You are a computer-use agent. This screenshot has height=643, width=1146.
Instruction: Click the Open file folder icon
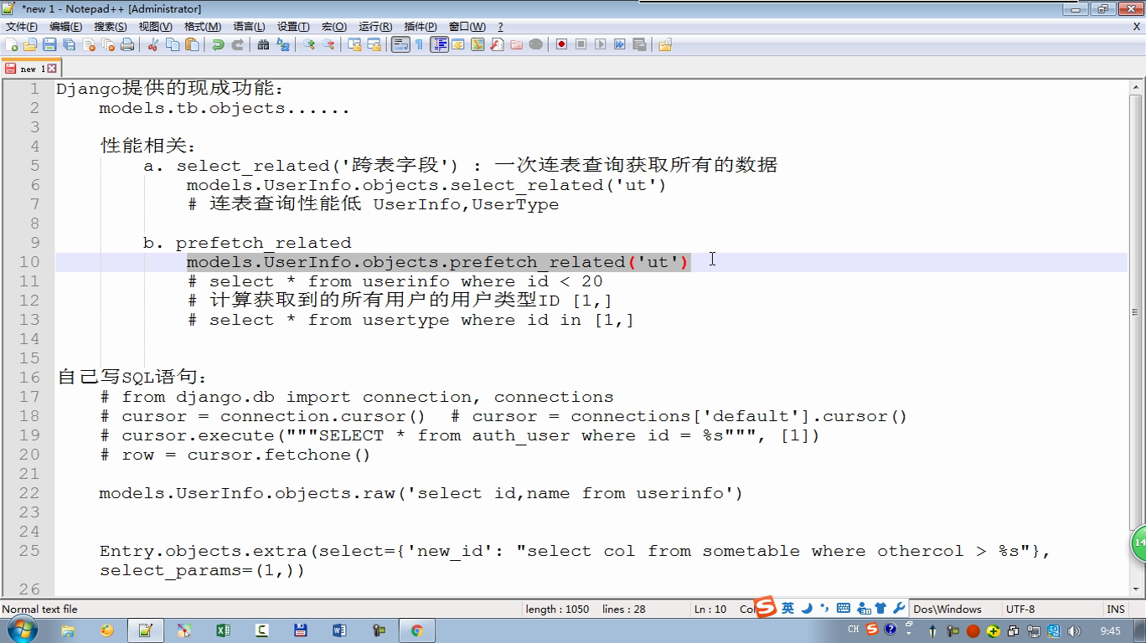pos(30,44)
